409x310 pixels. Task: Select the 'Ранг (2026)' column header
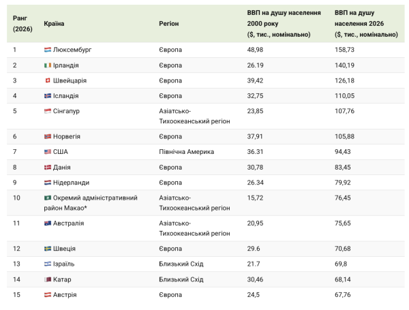click(22, 23)
